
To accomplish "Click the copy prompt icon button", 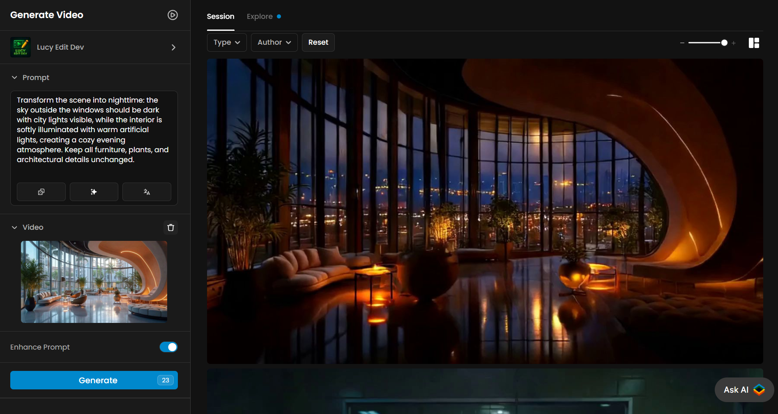I will point(41,192).
